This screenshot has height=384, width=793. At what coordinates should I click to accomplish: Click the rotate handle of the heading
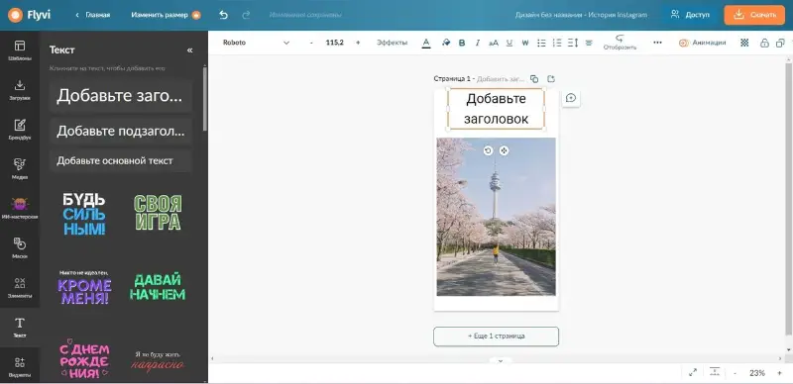[488, 150]
